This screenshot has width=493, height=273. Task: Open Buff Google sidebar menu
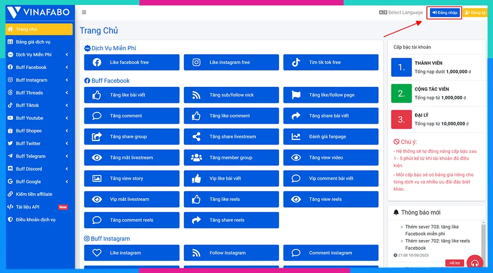pos(39,181)
